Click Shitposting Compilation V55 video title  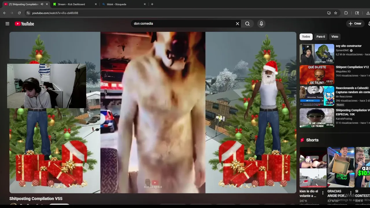pyautogui.click(x=36, y=198)
